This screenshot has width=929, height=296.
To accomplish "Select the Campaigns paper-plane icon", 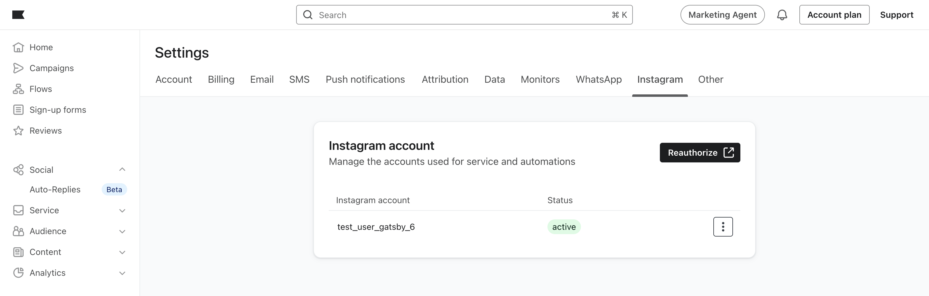I will click(19, 68).
